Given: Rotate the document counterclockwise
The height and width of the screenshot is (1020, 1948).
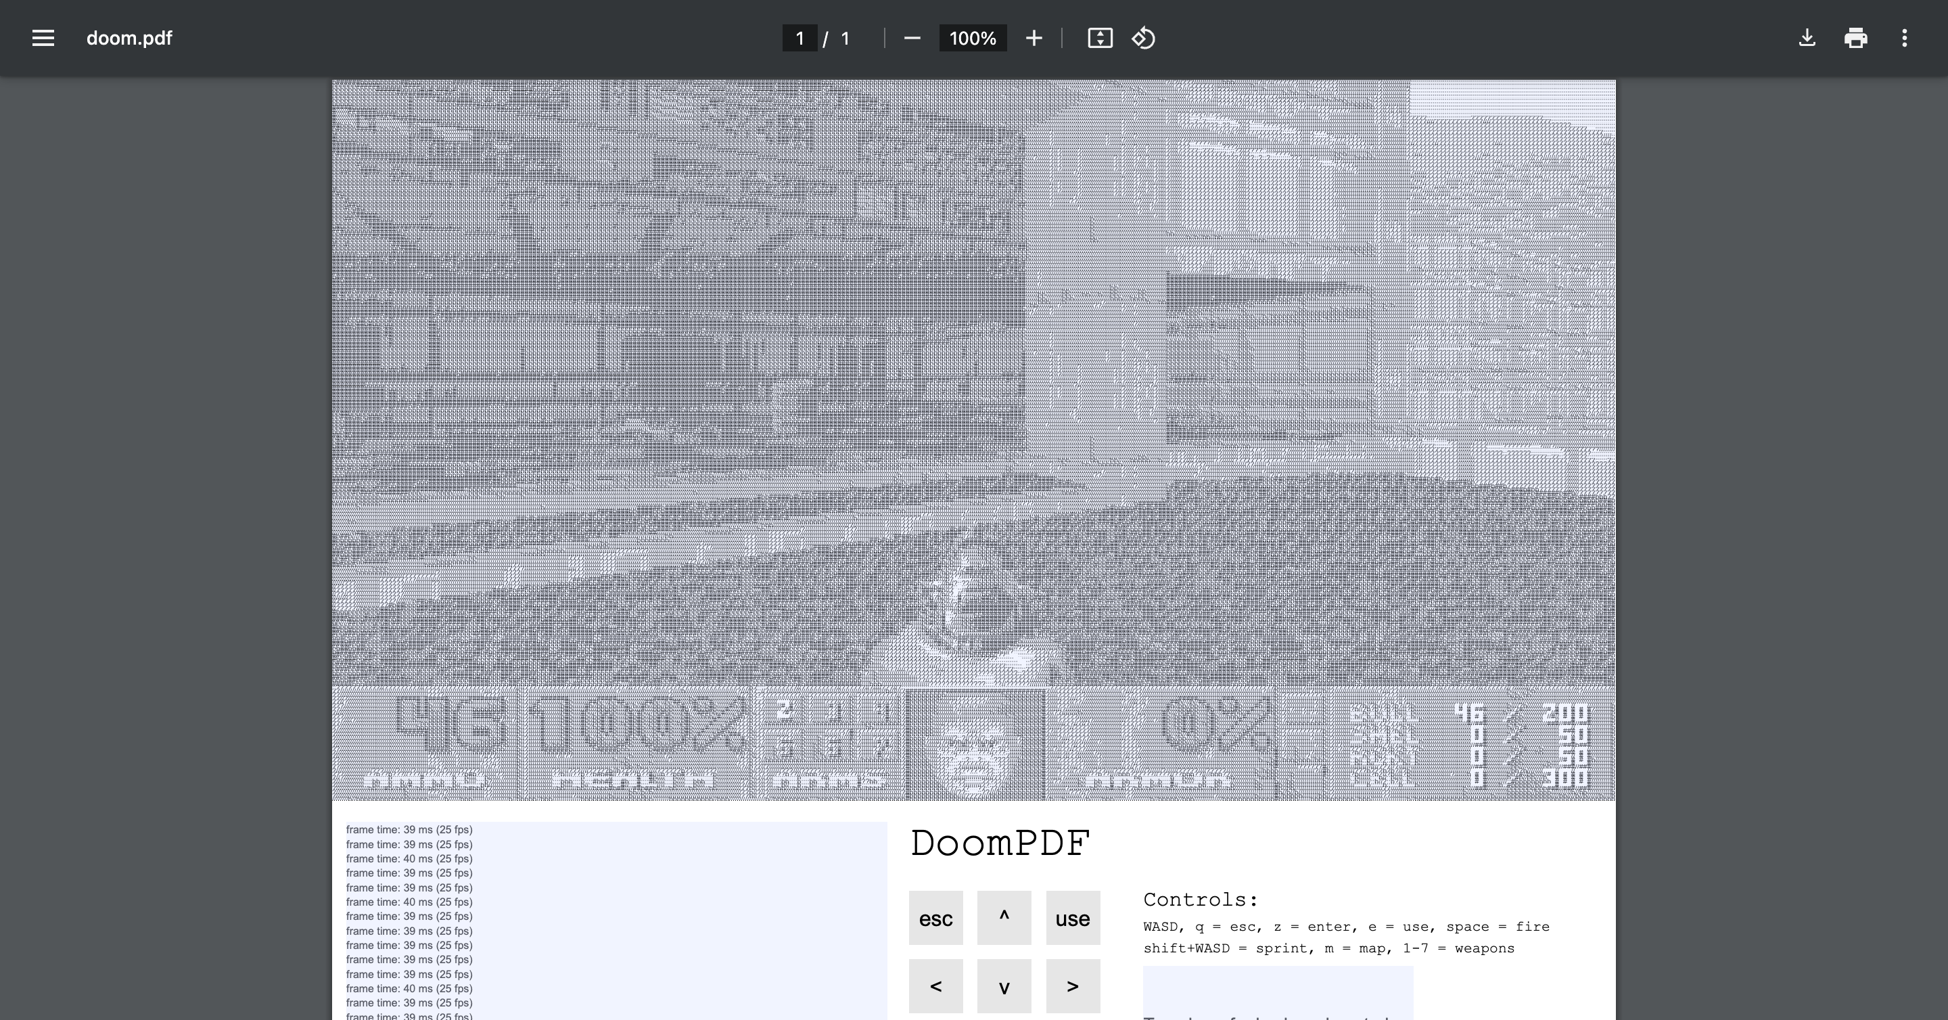Looking at the screenshot, I should point(1143,38).
